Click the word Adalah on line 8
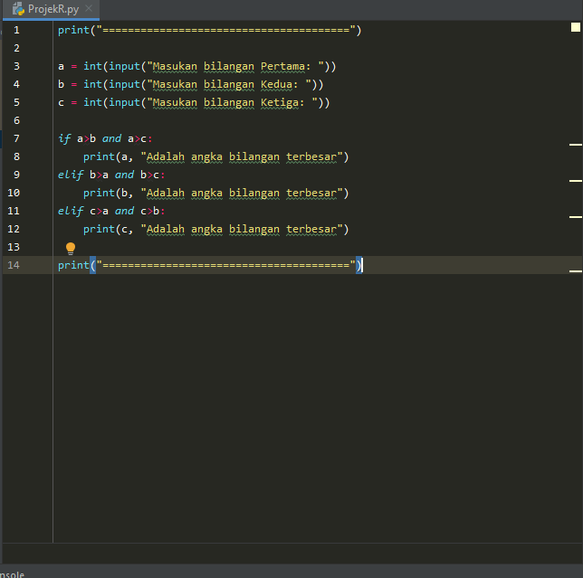 click(166, 156)
